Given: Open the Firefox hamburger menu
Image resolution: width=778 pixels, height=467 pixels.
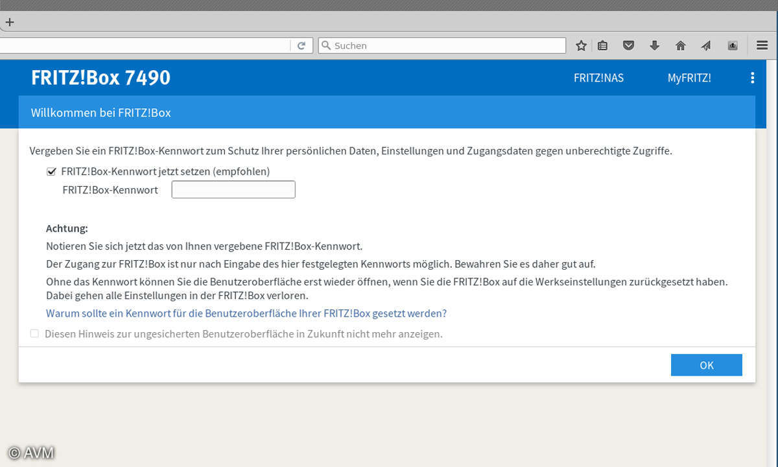Looking at the screenshot, I should pos(762,45).
